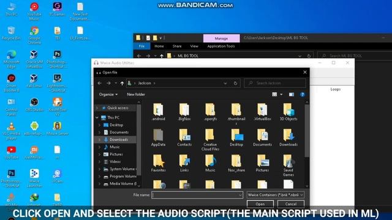Open the Organize dropdown menu
This screenshot has height=220, width=392.
(x=108, y=95)
